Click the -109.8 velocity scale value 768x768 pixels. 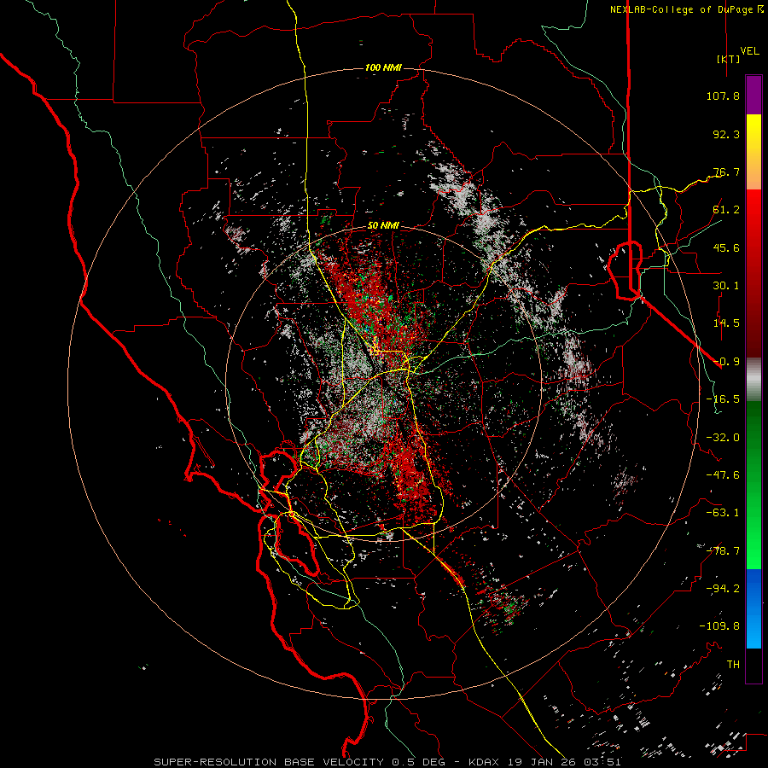(719, 626)
